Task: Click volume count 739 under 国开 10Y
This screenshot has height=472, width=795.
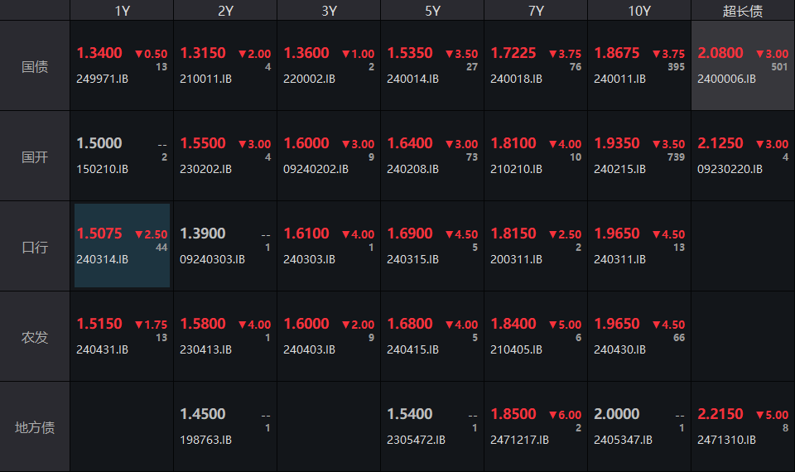Action: click(676, 157)
